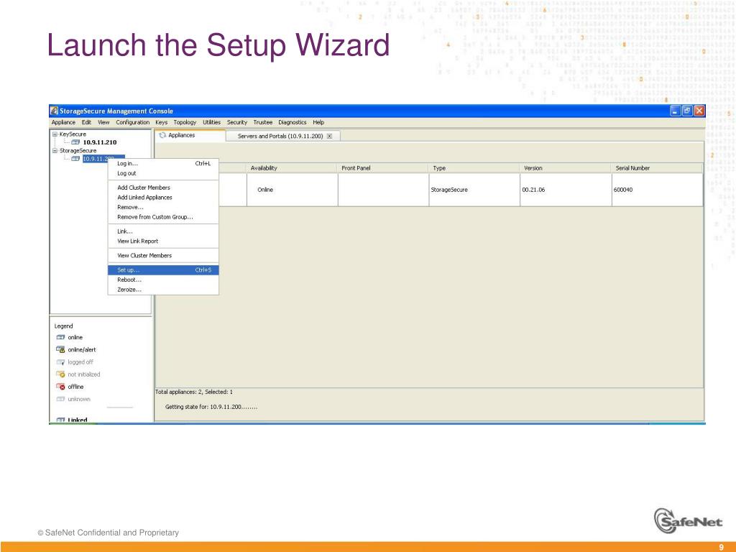This screenshot has height=552, width=736.
Task: Open the Configuration menu
Action: point(132,122)
